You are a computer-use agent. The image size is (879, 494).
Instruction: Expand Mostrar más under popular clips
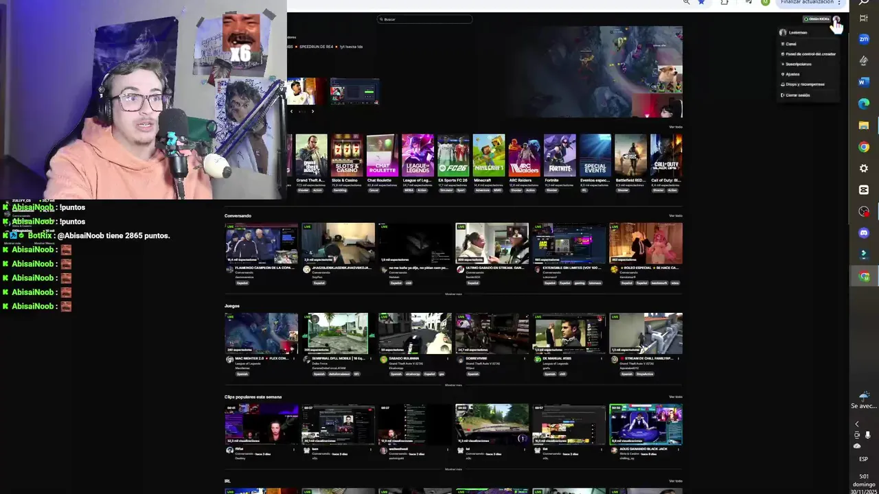[453, 469]
